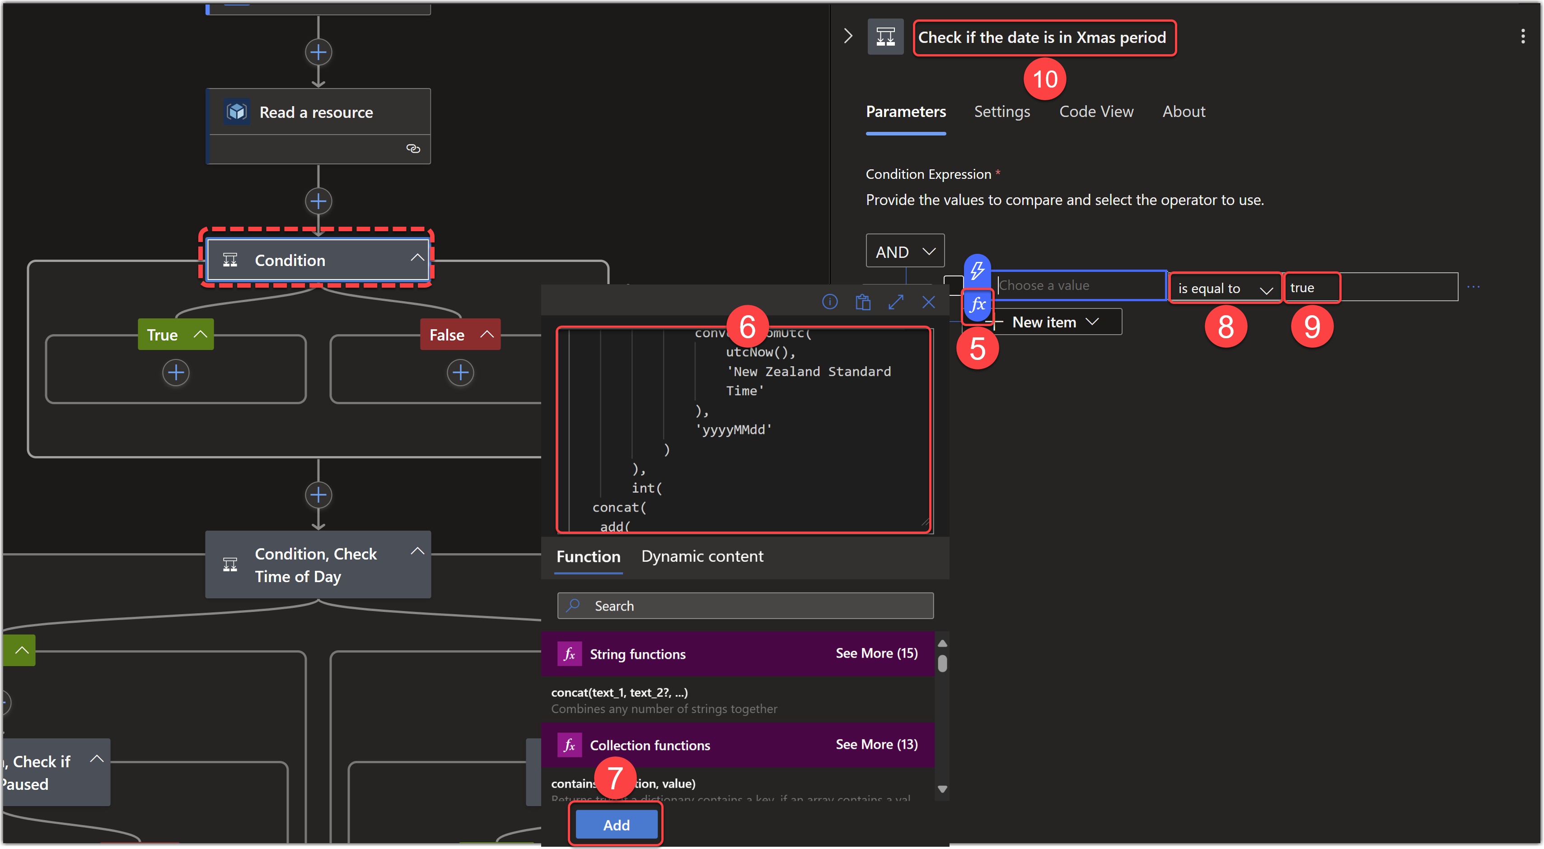Image resolution: width=1544 pixels, height=849 pixels.
Task: Collapse the True branch
Action: click(x=200, y=334)
